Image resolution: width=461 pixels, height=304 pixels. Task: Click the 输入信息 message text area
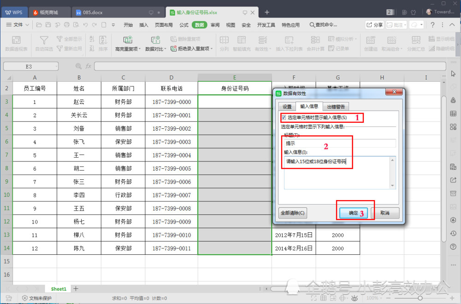340,172
